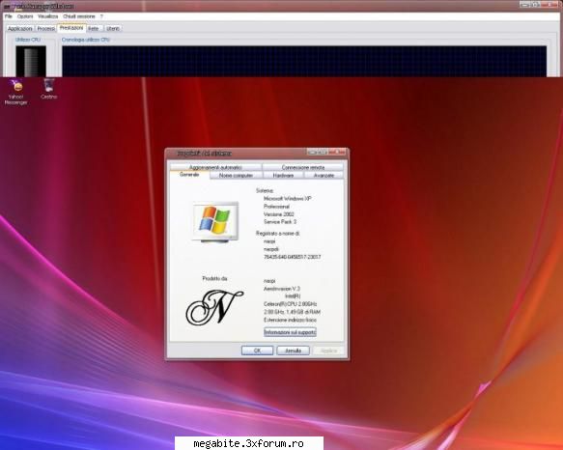The height and width of the screenshot is (450, 563).
Task: Open the Aggiornamenti automatici tab
Action: [215, 167]
